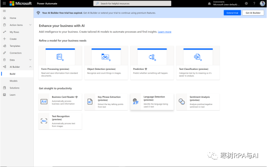Screen dimensions: 267x167
Task: Open Connectors in navigation
Action: click(x=16, y=53)
